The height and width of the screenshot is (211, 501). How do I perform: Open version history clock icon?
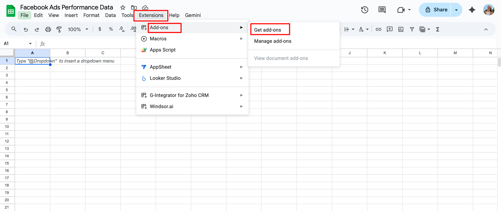365,10
